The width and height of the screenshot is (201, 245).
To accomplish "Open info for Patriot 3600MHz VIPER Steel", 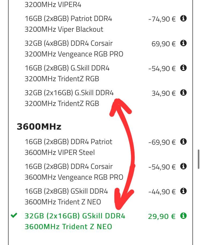I will click(x=183, y=141).
